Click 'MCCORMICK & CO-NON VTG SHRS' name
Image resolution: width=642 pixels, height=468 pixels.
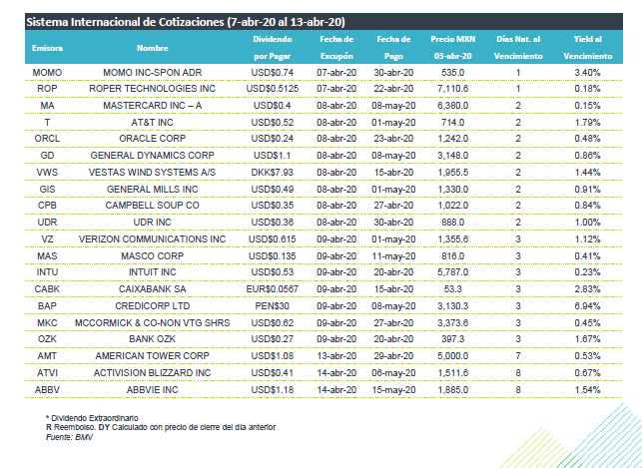(x=153, y=323)
